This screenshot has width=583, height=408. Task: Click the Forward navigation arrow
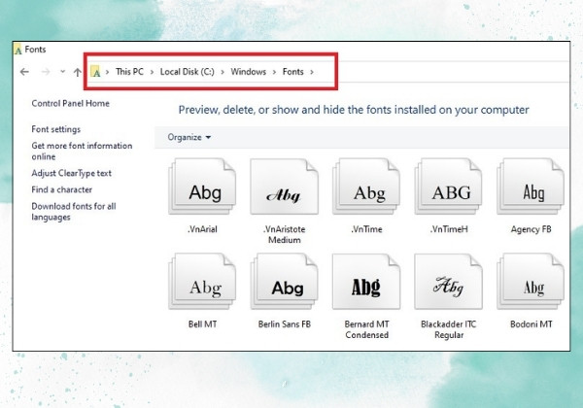(x=46, y=72)
